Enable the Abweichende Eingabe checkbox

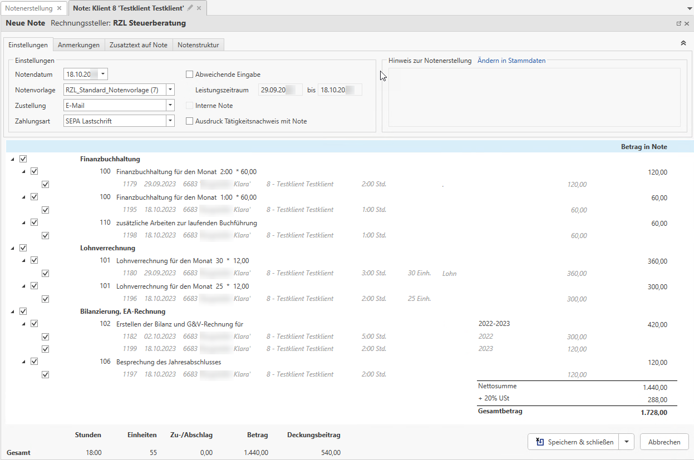(x=189, y=75)
